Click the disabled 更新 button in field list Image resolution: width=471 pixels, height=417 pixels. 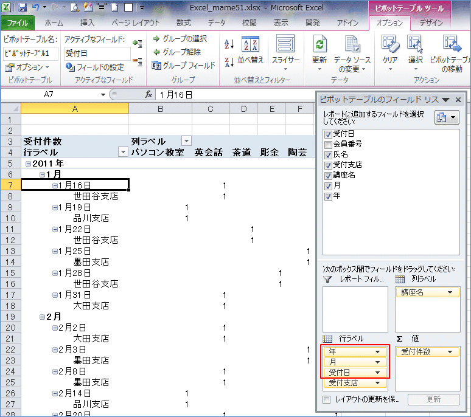[433, 399]
